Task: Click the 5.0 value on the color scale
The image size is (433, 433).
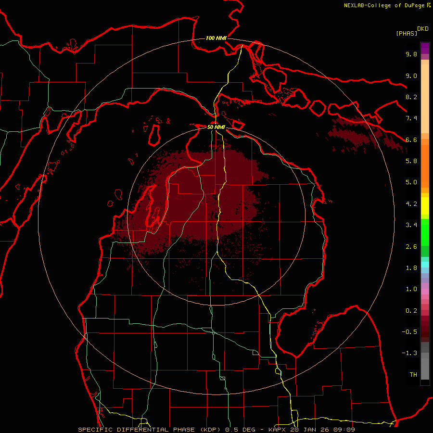Action: pyautogui.click(x=411, y=182)
